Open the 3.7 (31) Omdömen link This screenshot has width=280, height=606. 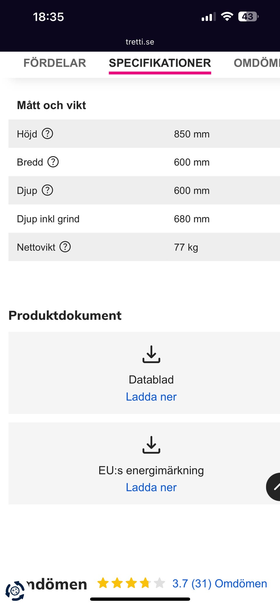click(x=220, y=584)
